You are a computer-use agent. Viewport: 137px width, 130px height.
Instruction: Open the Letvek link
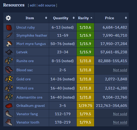tap(22, 52)
